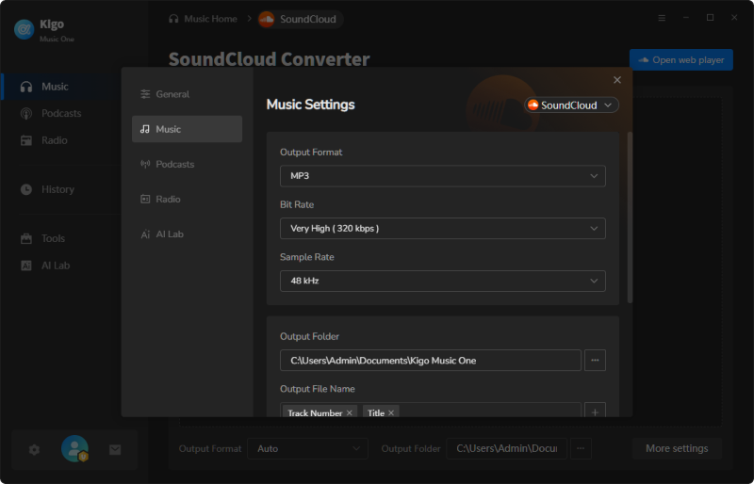Open the bottom bar Output Format Auto dropdown
Screen dimensions: 754x484
[308, 448]
